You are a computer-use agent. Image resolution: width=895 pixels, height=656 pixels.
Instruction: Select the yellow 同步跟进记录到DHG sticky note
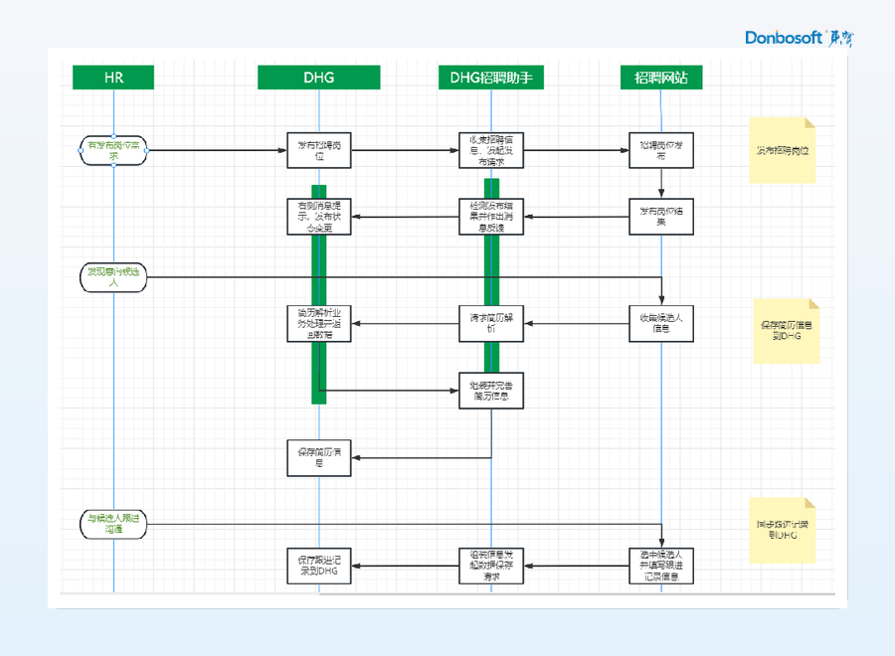(783, 530)
